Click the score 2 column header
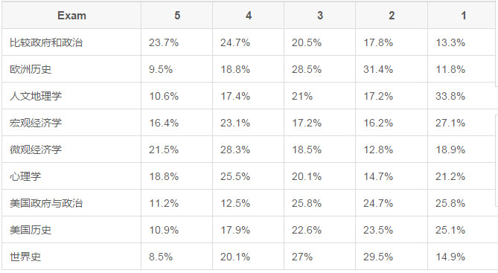The image size is (498, 273). (x=392, y=15)
